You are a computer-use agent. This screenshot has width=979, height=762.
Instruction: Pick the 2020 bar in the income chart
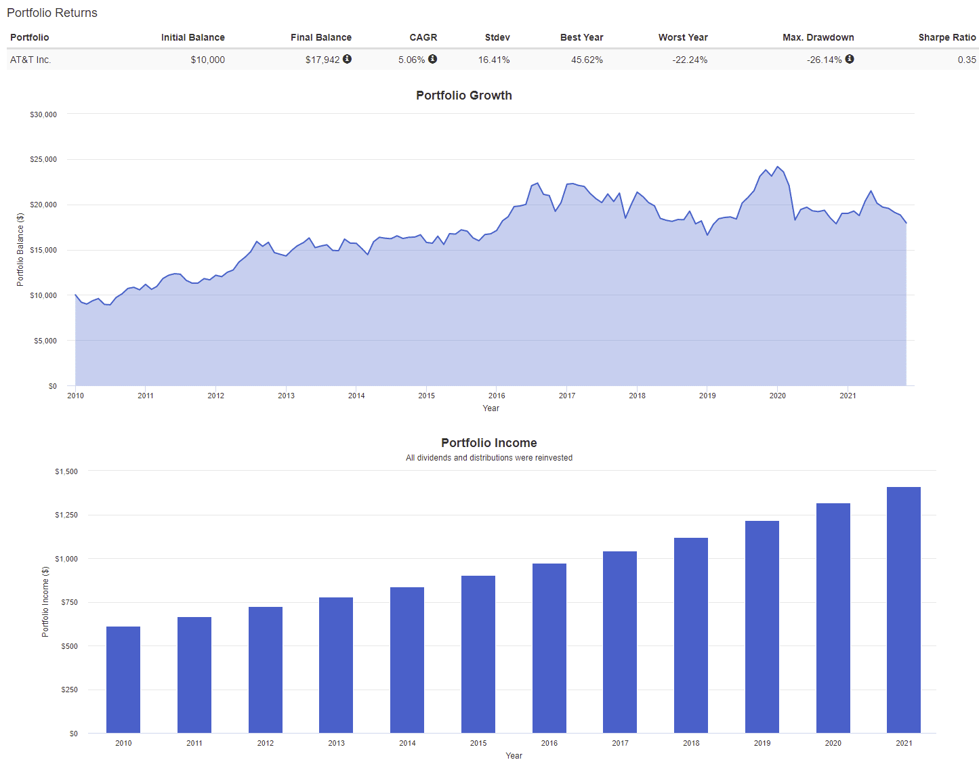click(x=833, y=618)
